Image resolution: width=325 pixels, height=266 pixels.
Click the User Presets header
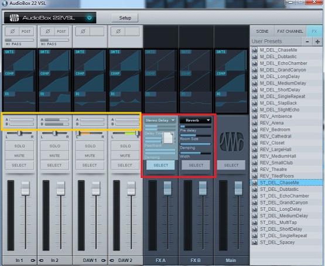(267, 41)
